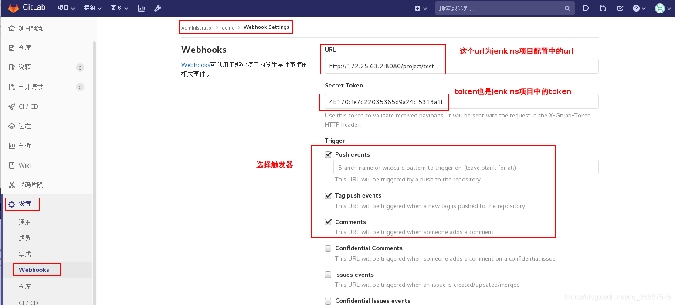
Task: Click the 合并请求 branch icon
Action: pyautogui.click(x=12, y=87)
